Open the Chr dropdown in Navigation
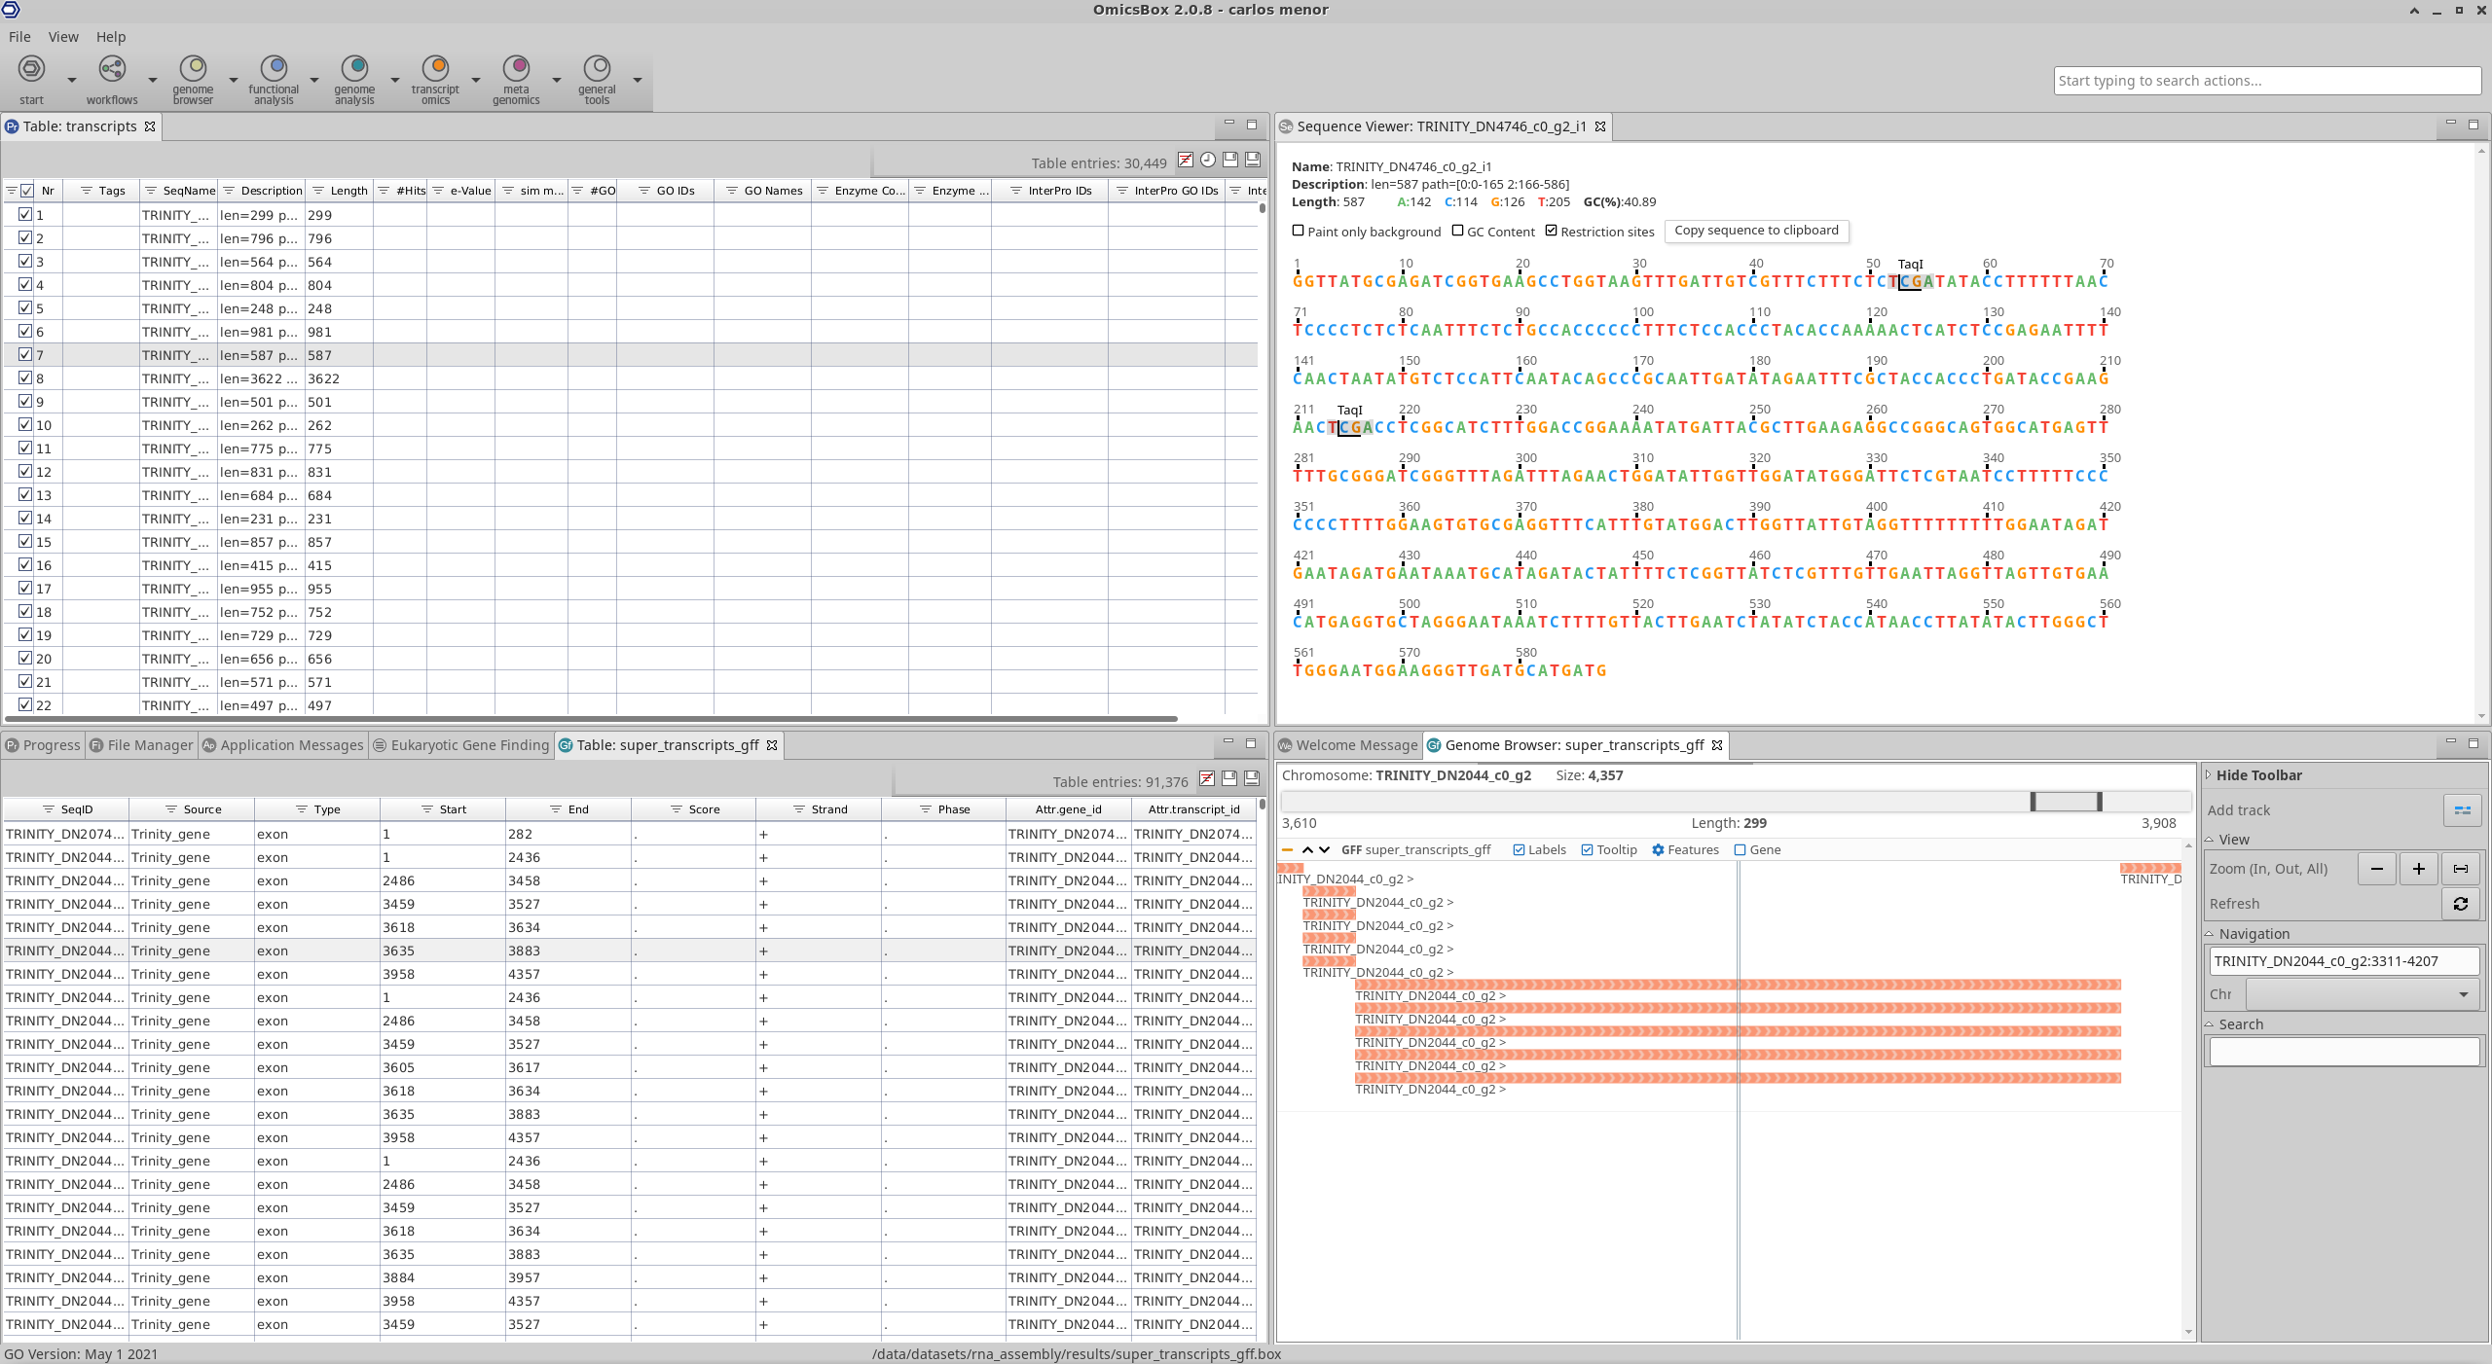2492x1364 pixels. coord(2363,994)
